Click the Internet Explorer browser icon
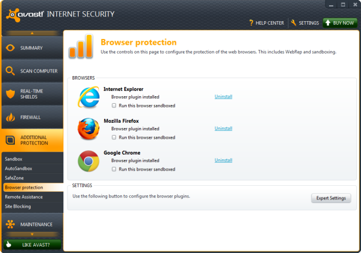Viewport: 361px width, 253px height. point(88,97)
